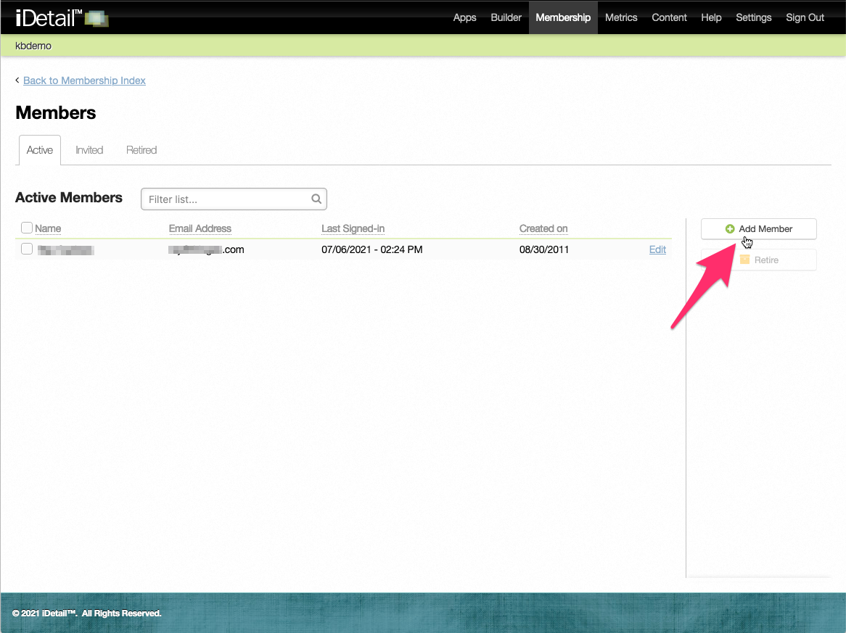Click Sign Out
846x633 pixels.
pyautogui.click(x=805, y=17)
